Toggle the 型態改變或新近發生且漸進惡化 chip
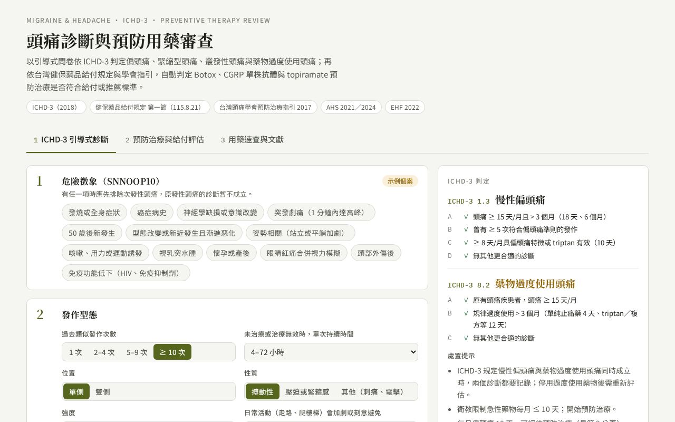The width and height of the screenshot is (675, 422). tap(184, 233)
